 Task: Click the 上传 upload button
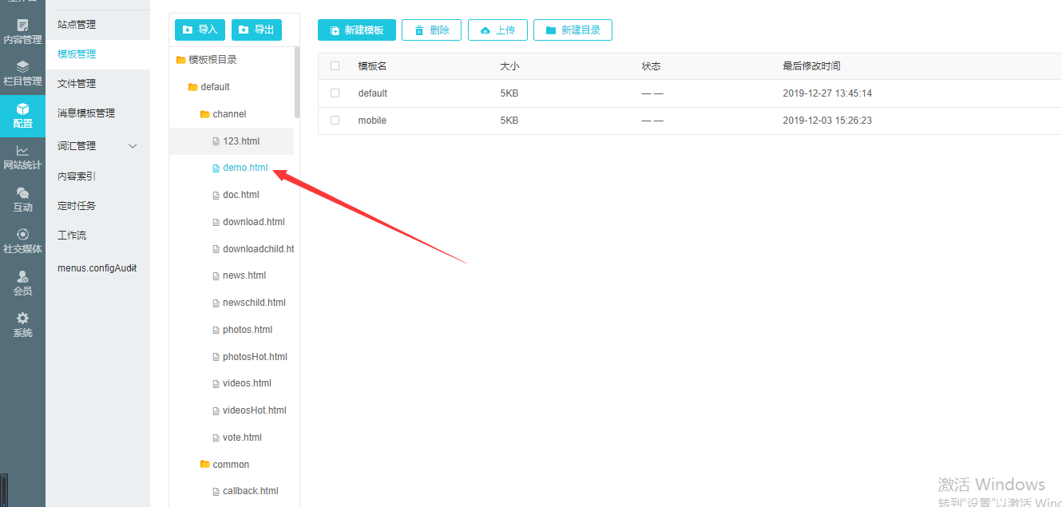click(x=497, y=30)
